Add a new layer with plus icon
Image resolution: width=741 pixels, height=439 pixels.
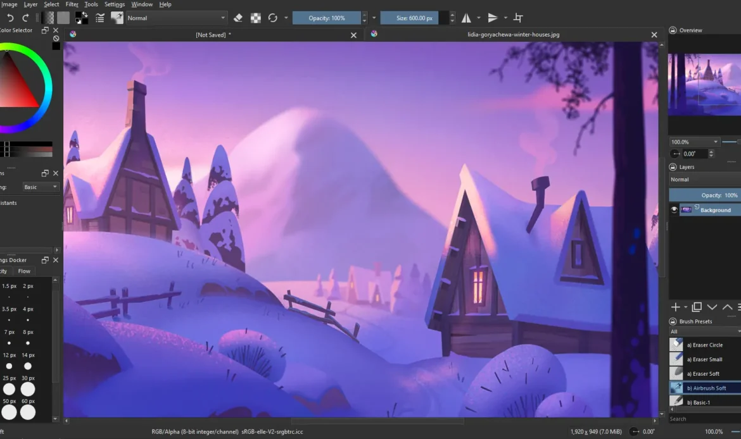point(675,307)
